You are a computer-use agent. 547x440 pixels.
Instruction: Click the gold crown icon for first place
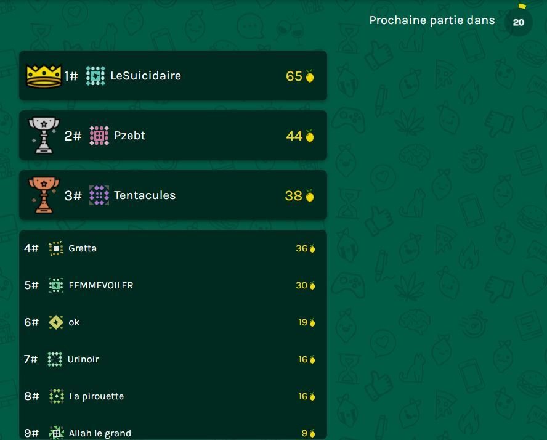point(44,76)
